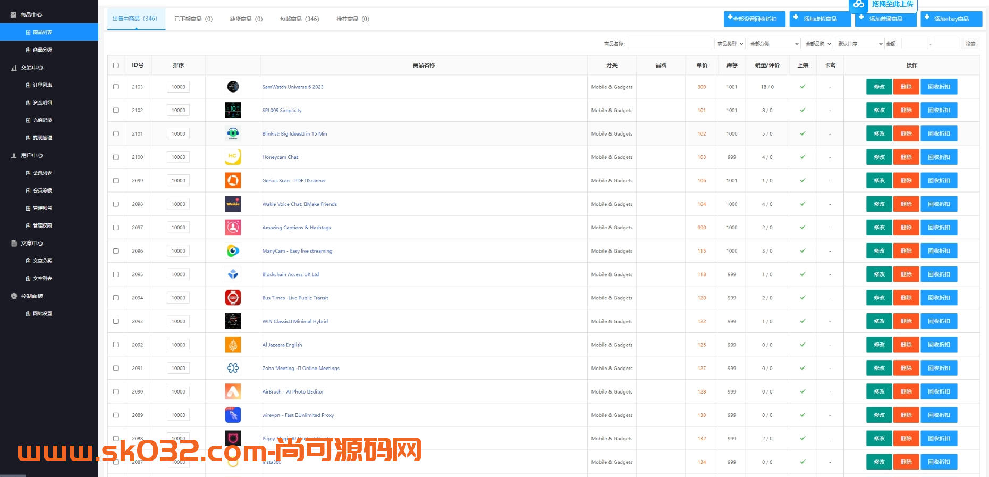
Task: Open the 商品类型 dropdown filter
Action: 730,44
